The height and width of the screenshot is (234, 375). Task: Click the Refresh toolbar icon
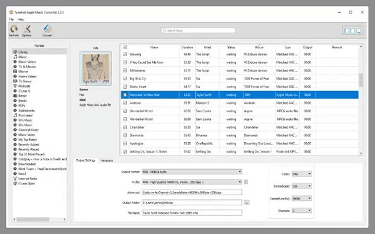point(13,29)
